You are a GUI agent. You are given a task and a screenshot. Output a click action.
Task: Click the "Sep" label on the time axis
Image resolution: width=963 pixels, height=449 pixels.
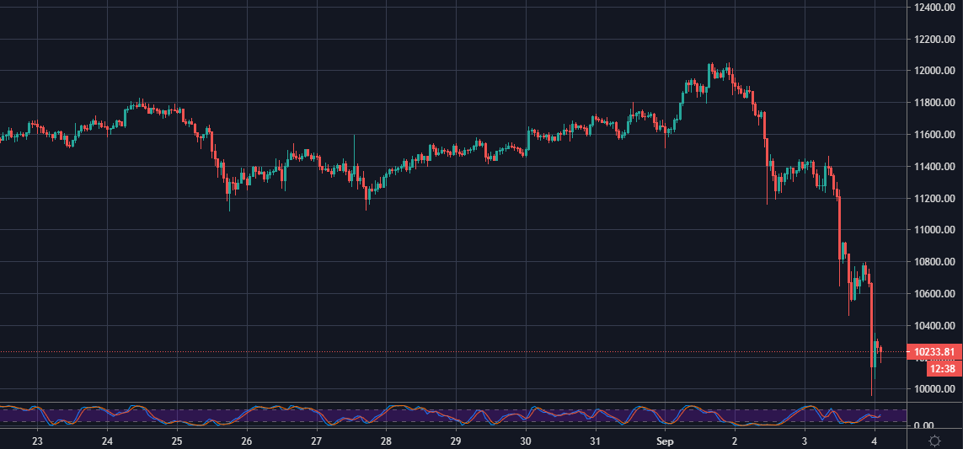(665, 441)
